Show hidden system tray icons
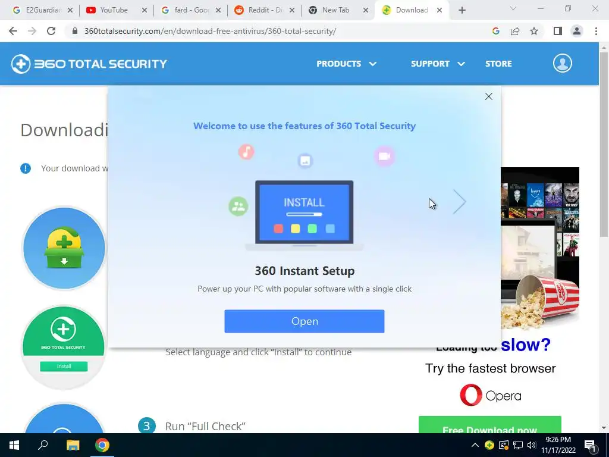Viewport: 609px width, 457px height. (475, 445)
